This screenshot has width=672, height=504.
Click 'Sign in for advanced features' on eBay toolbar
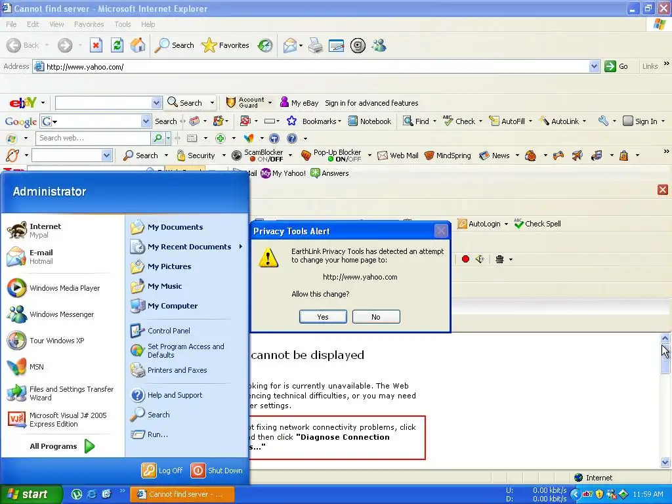(x=371, y=103)
